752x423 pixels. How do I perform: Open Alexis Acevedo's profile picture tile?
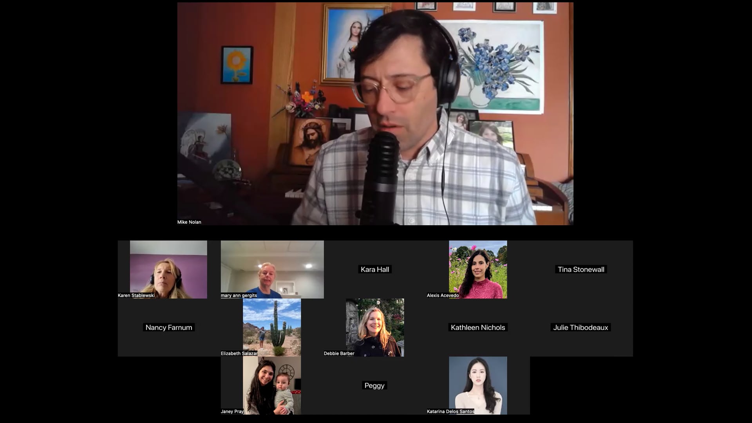pyautogui.click(x=478, y=269)
